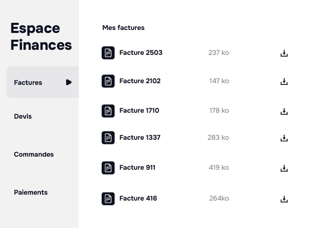Screen dimensions: 329x228
Task: Open the Devis section in sidebar
Action: [x=23, y=116]
